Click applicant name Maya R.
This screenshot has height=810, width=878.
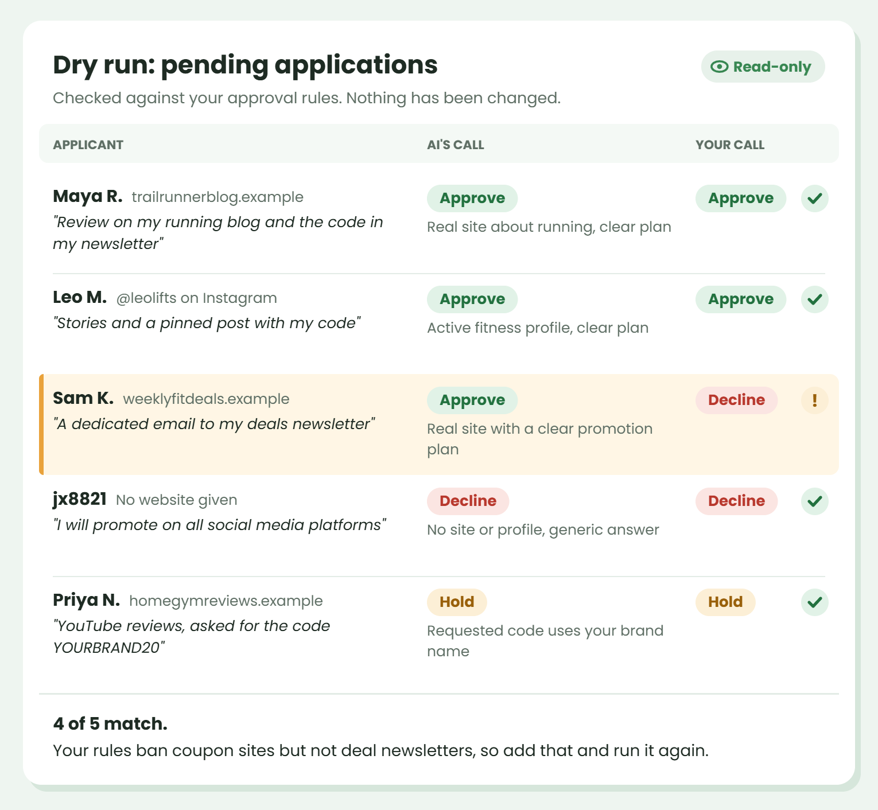[88, 196]
